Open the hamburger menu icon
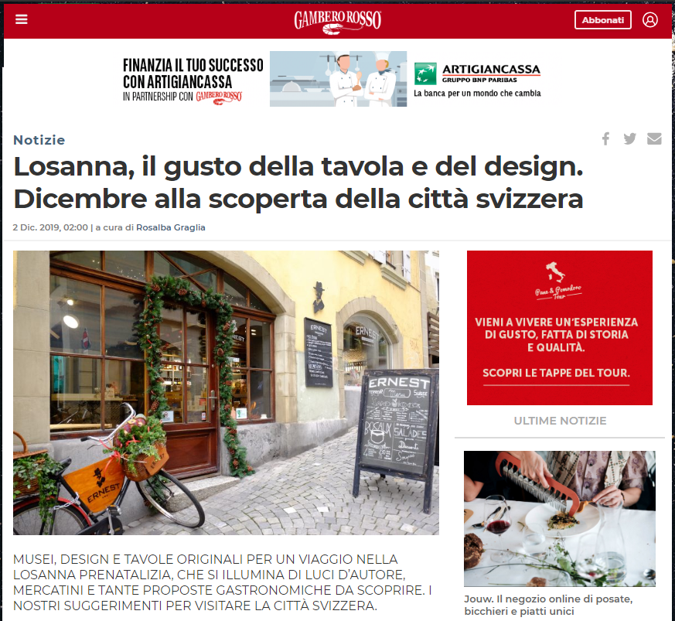This screenshot has width=675, height=621. [21, 19]
